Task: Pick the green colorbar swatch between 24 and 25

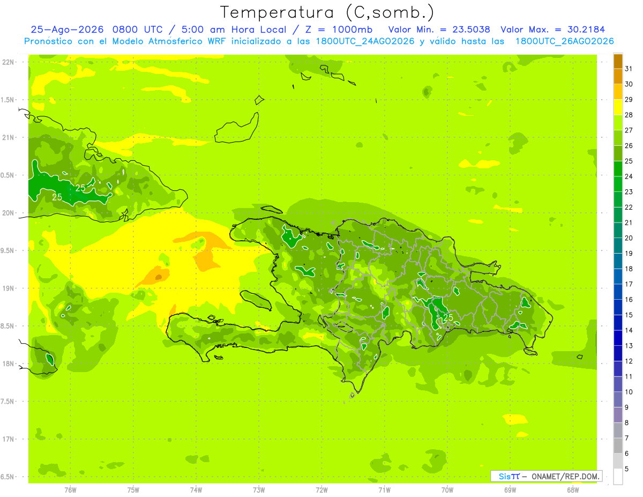Action: pos(618,169)
